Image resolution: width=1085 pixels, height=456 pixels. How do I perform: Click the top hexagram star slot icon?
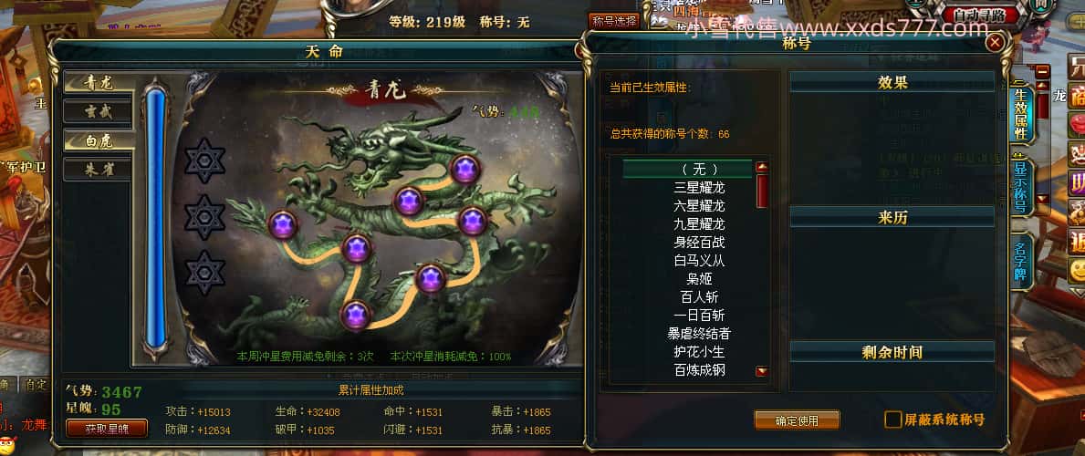click(x=204, y=161)
